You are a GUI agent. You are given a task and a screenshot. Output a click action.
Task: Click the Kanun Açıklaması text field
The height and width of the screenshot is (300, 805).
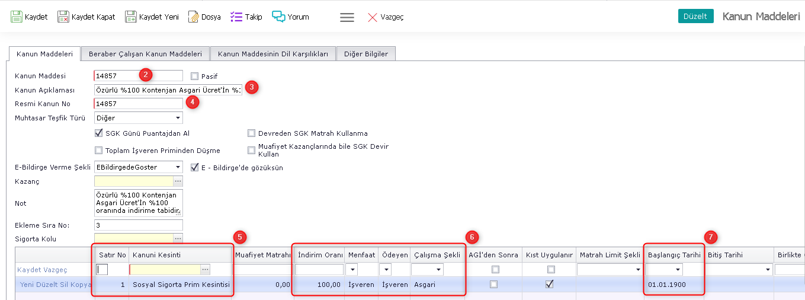168,90
